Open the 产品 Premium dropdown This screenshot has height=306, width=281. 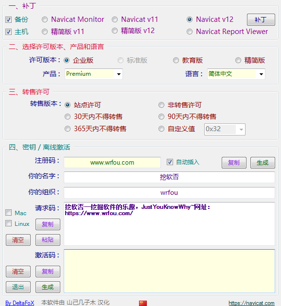(x=94, y=74)
